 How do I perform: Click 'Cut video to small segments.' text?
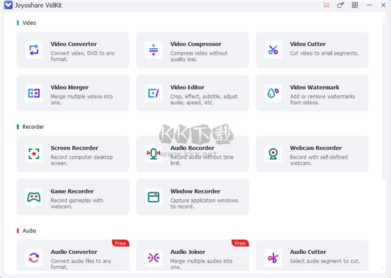tap(324, 53)
